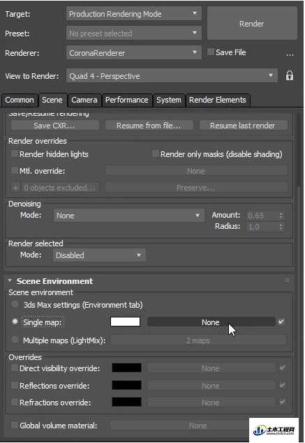Enable Direct visibility override checkbox
The width and height of the screenshot is (305, 443).
15,368
